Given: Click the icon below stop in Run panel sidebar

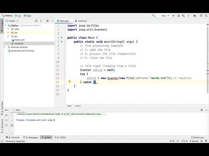Looking at the screenshot, I should coord(6,125).
